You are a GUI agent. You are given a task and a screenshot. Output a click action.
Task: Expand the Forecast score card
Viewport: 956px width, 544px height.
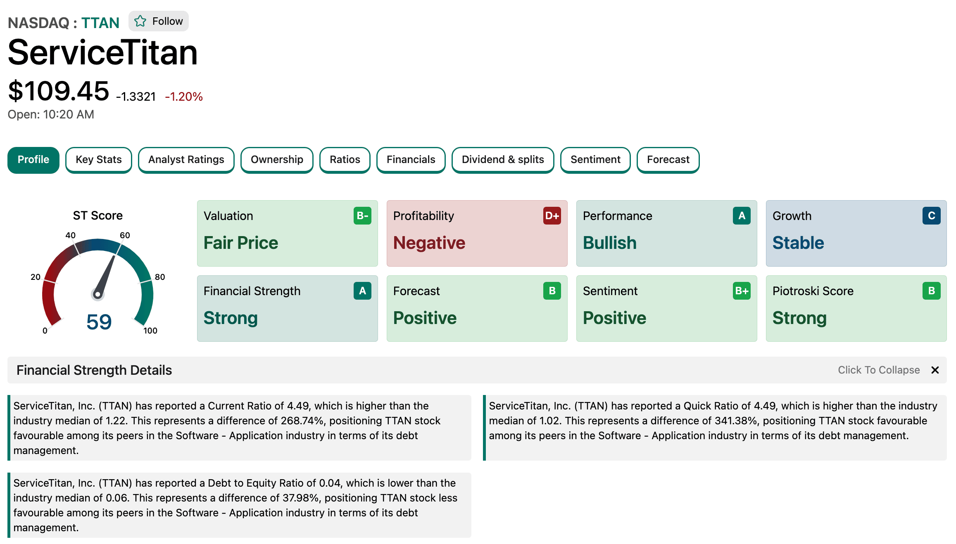pos(477,308)
